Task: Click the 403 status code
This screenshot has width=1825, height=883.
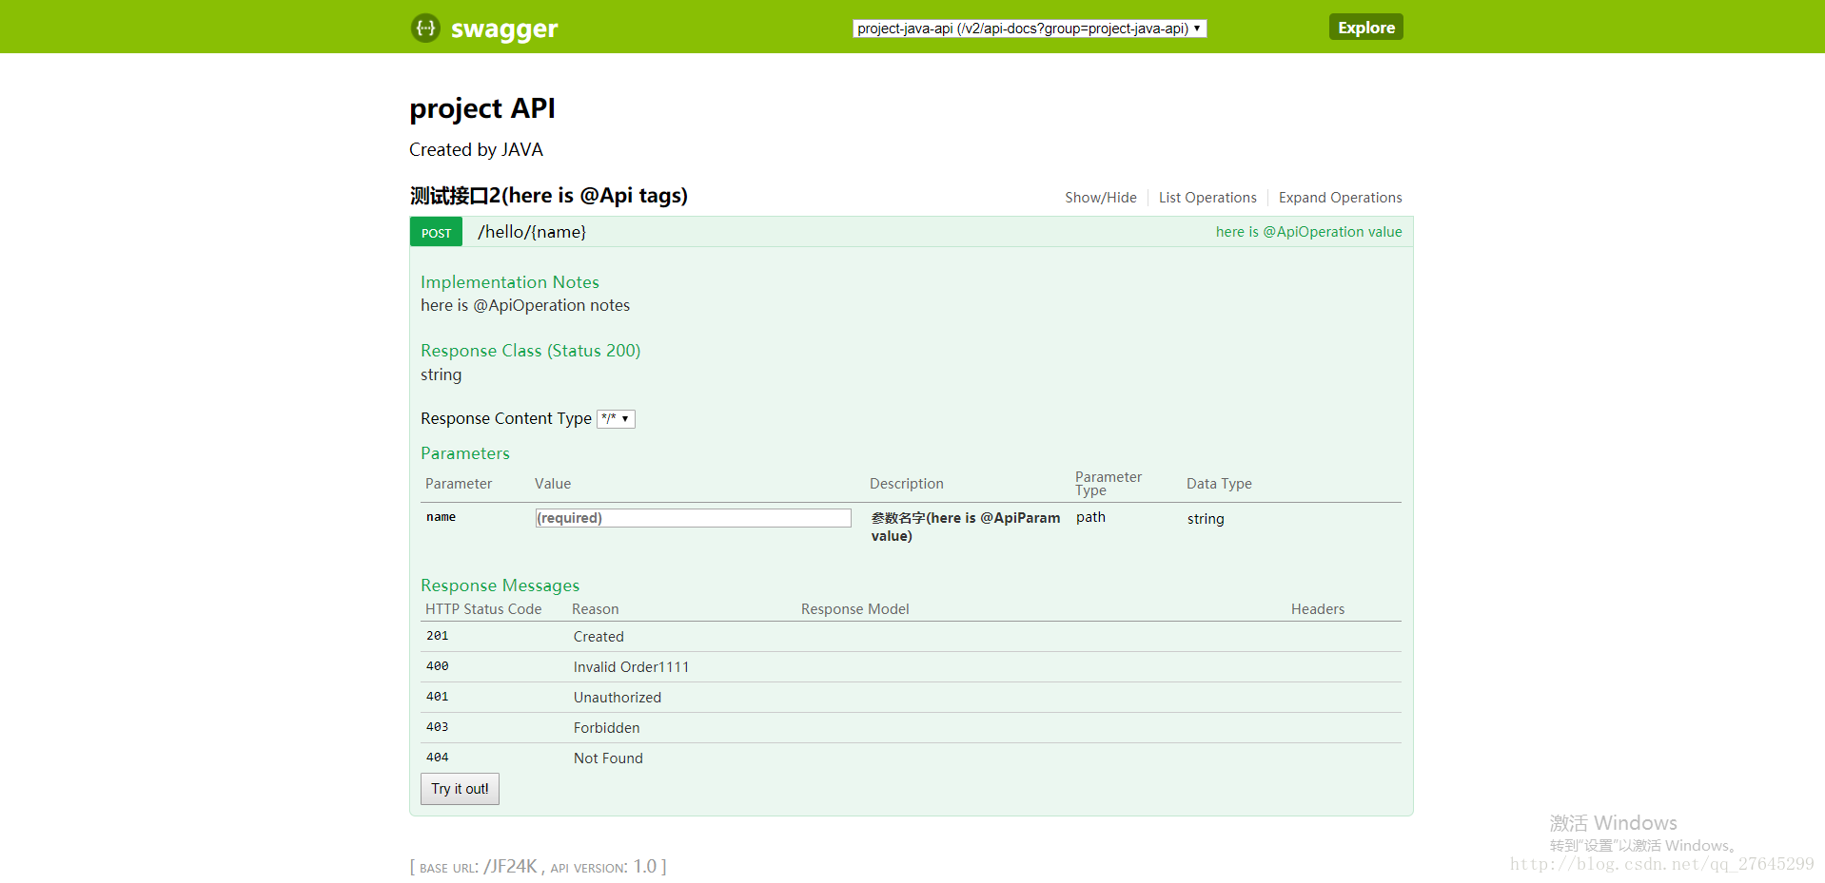Action: 437,727
